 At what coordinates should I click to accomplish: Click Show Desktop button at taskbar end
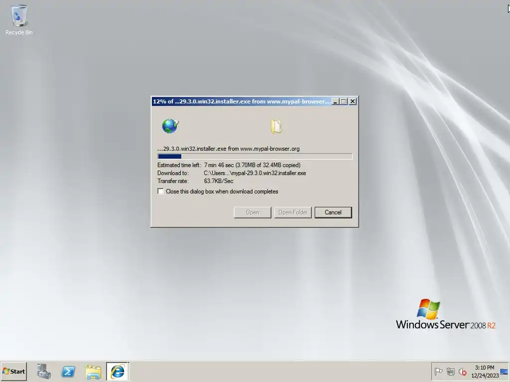point(505,371)
